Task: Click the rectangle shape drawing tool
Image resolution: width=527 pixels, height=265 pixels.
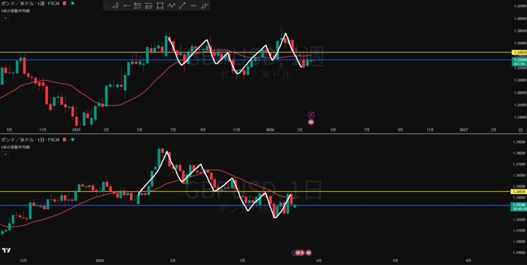Action: (160, 6)
